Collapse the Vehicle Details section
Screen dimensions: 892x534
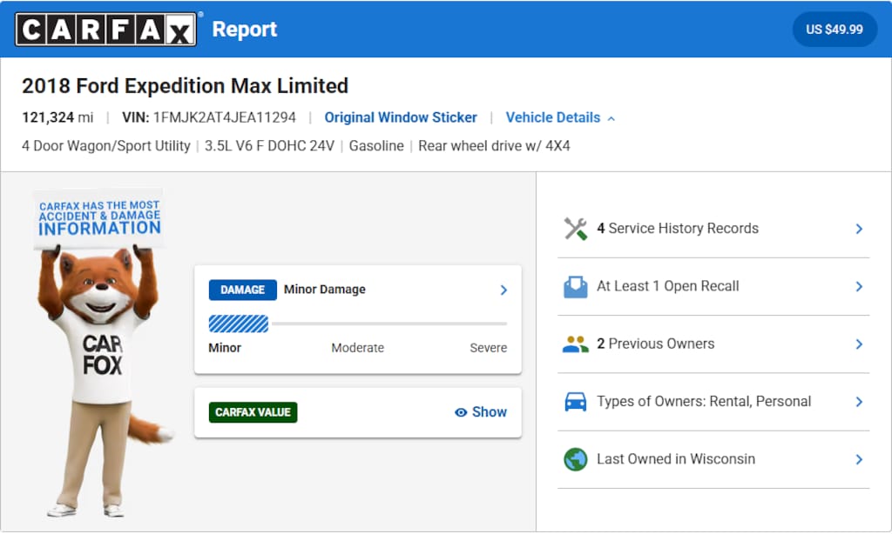point(560,117)
